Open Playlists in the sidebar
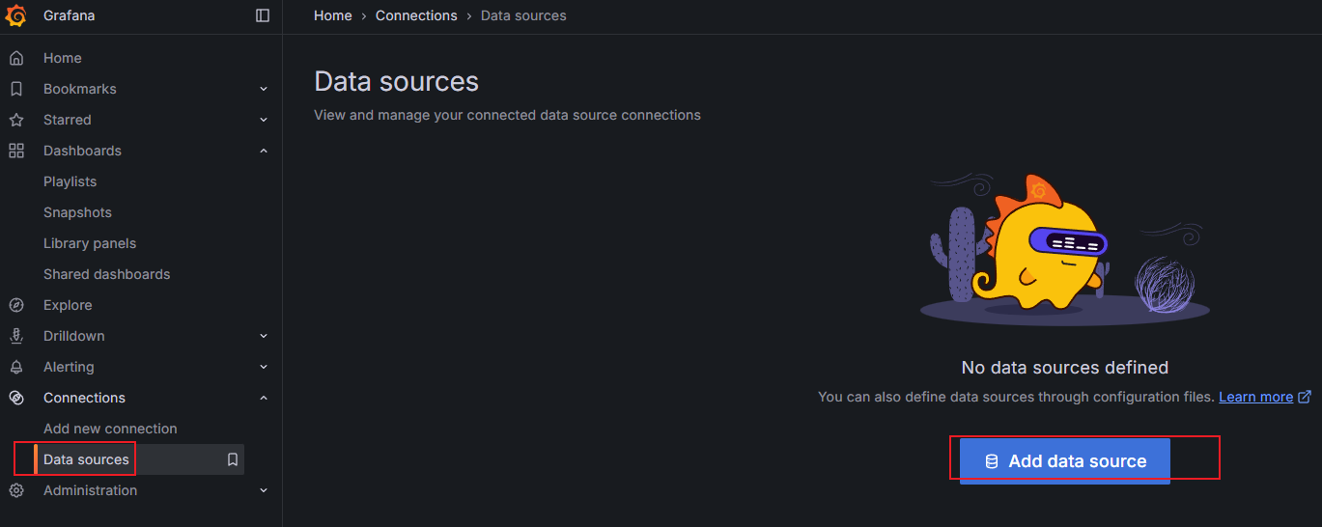This screenshot has height=527, width=1322. 70,181
